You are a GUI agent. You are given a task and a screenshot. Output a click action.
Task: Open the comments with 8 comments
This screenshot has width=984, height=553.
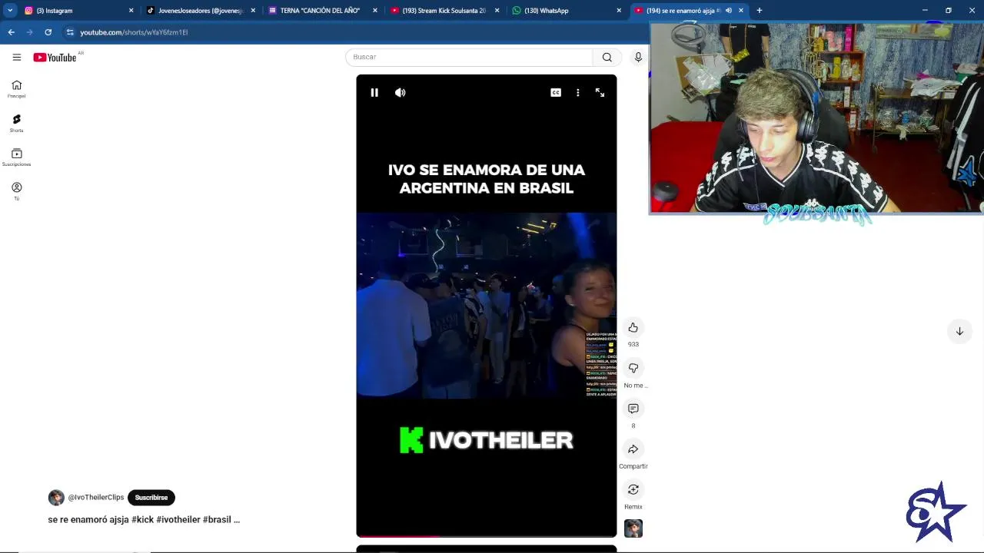(633, 409)
